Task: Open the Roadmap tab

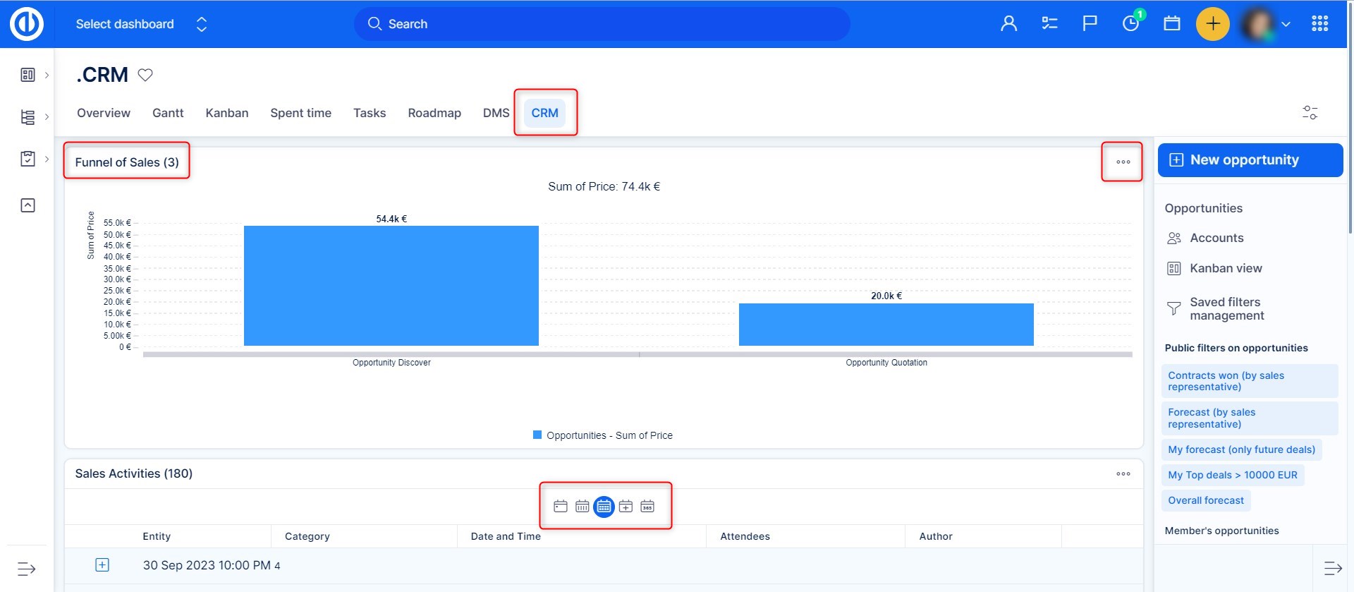Action: (x=434, y=113)
